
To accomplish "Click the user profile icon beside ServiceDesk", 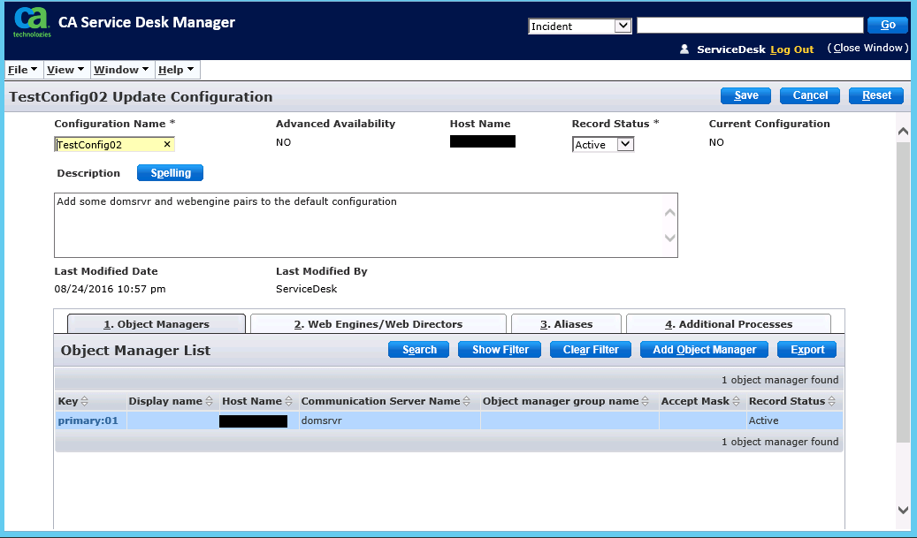I will (x=684, y=49).
